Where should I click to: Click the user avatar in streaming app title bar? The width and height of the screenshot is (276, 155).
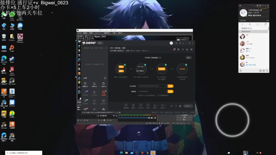(x=171, y=43)
